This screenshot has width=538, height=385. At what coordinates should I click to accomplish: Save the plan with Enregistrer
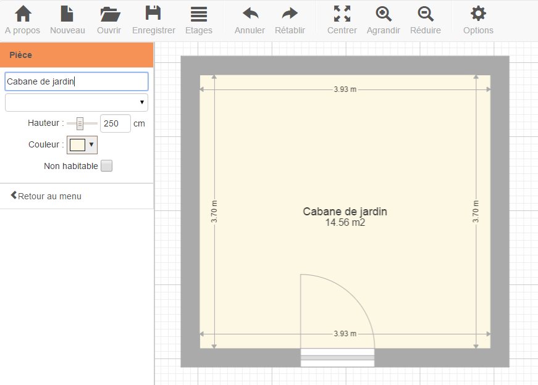tap(153, 15)
